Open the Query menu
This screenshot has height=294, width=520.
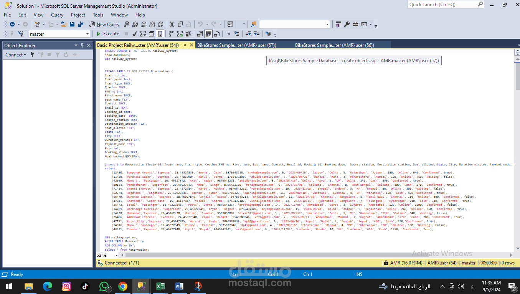(x=57, y=15)
